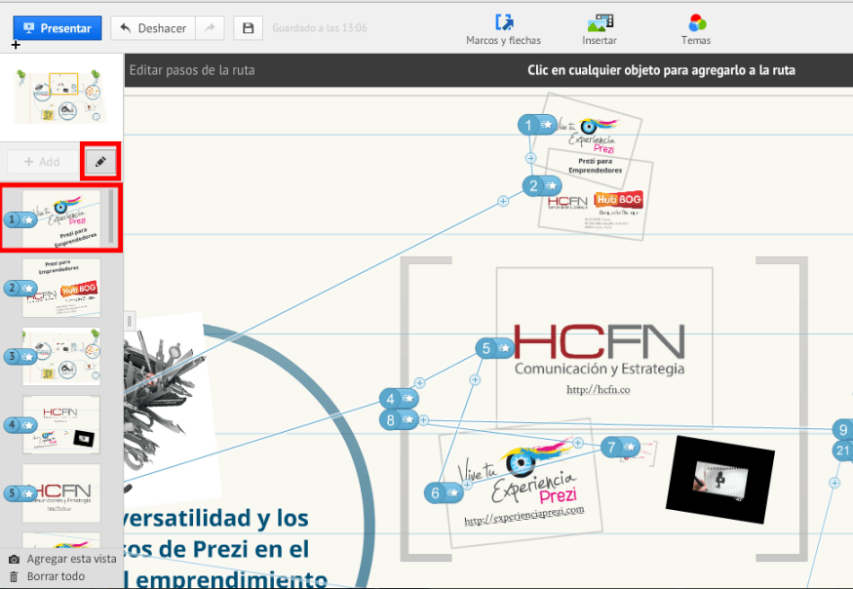
Task: Open the Insertar menu
Action: pos(600,30)
